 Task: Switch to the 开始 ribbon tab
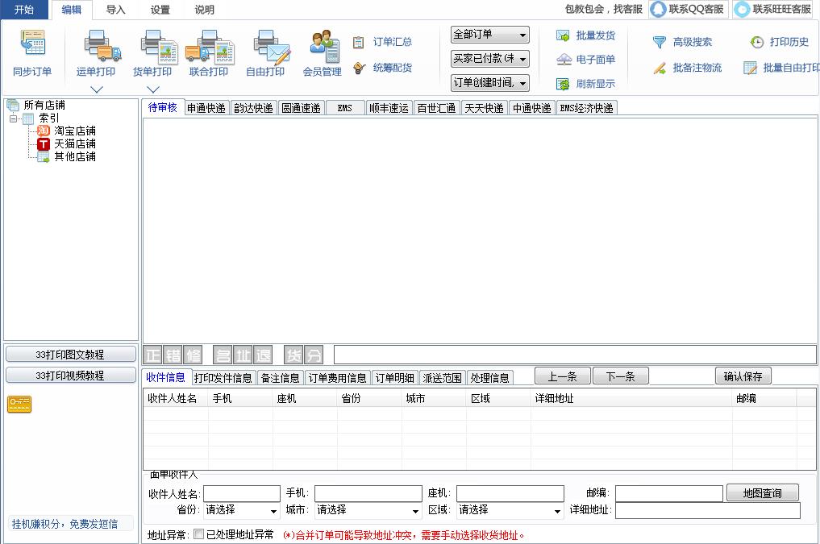tap(24, 10)
